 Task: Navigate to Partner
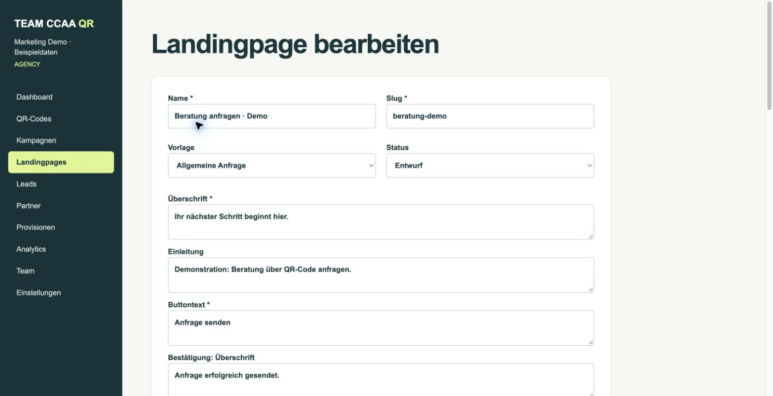pos(61,206)
